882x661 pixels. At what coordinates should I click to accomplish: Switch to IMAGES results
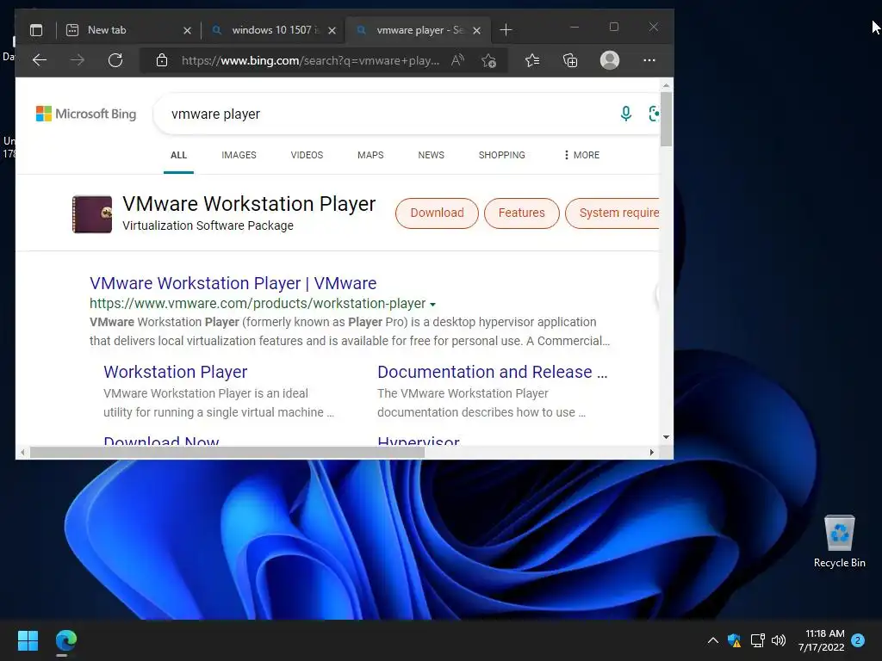pyautogui.click(x=239, y=155)
